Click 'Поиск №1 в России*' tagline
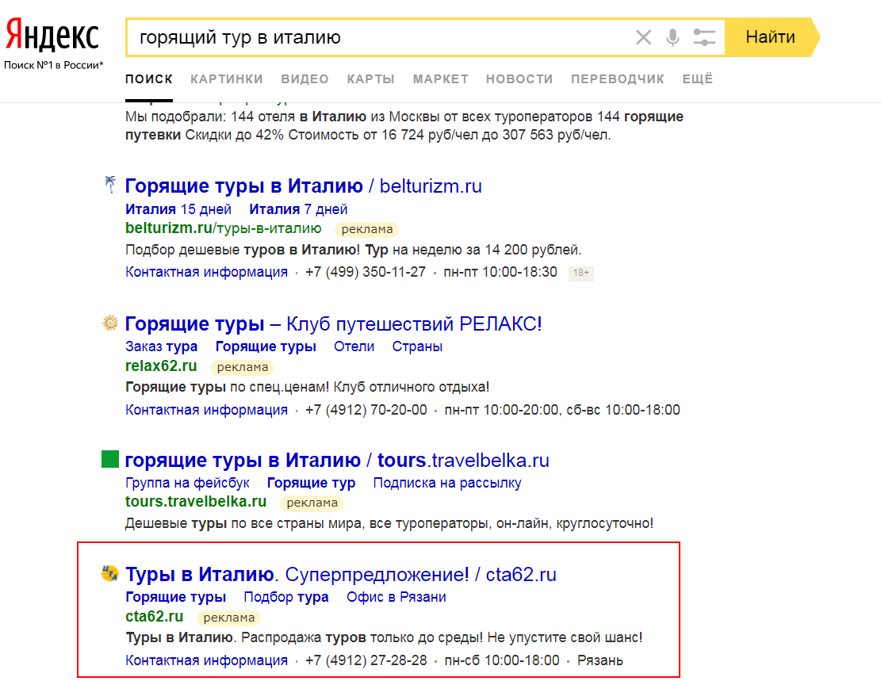Viewport: 881px width, 681px height. (53, 65)
